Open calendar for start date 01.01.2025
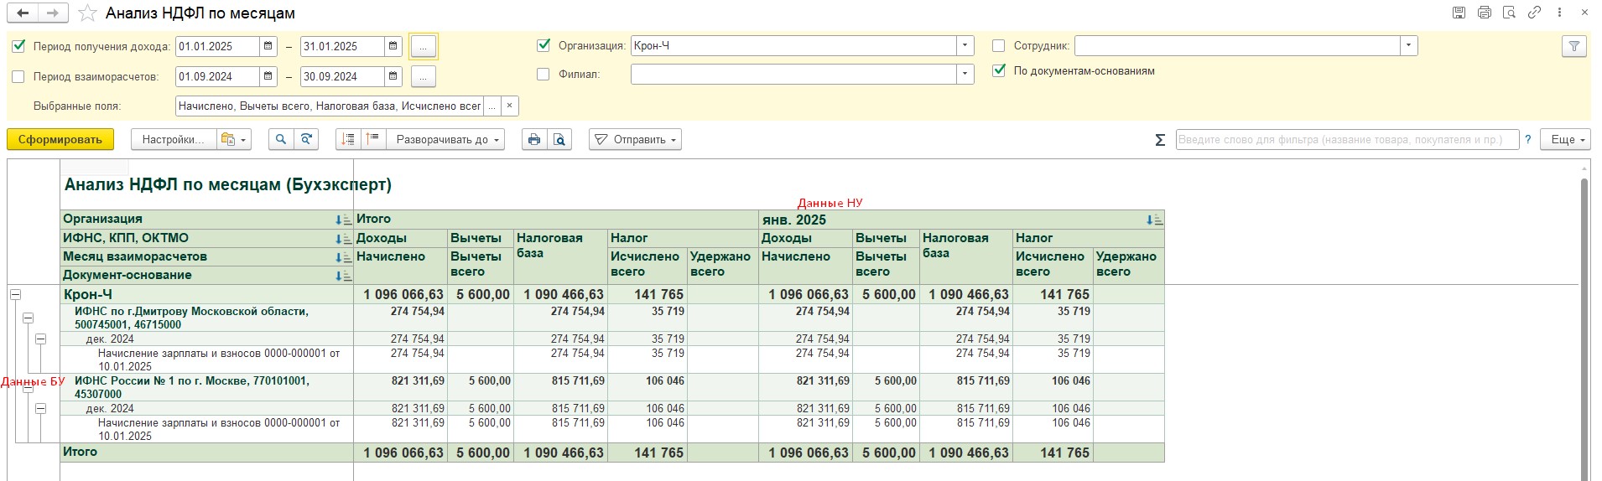The height and width of the screenshot is (481, 1602). pyautogui.click(x=268, y=47)
